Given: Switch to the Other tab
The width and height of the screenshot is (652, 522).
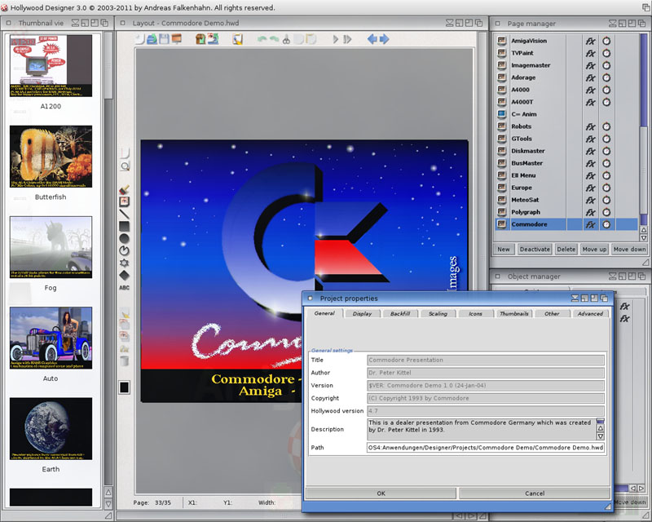Looking at the screenshot, I should [552, 313].
